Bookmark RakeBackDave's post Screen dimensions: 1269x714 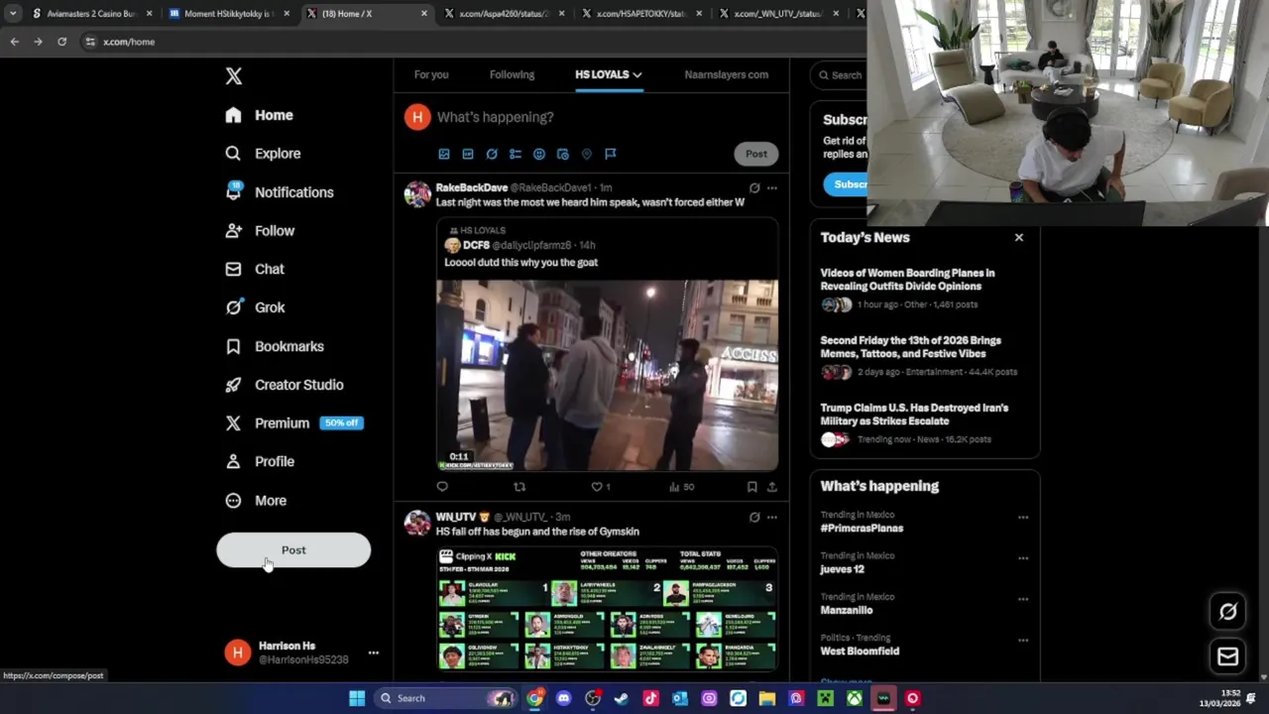pos(752,487)
